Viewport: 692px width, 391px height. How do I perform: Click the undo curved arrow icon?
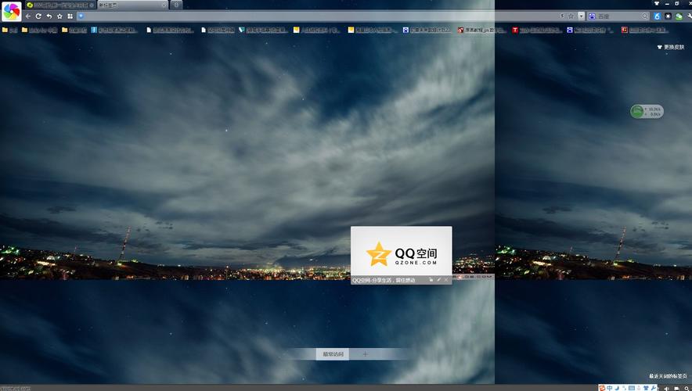pyautogui.click(x=49, y=16)
